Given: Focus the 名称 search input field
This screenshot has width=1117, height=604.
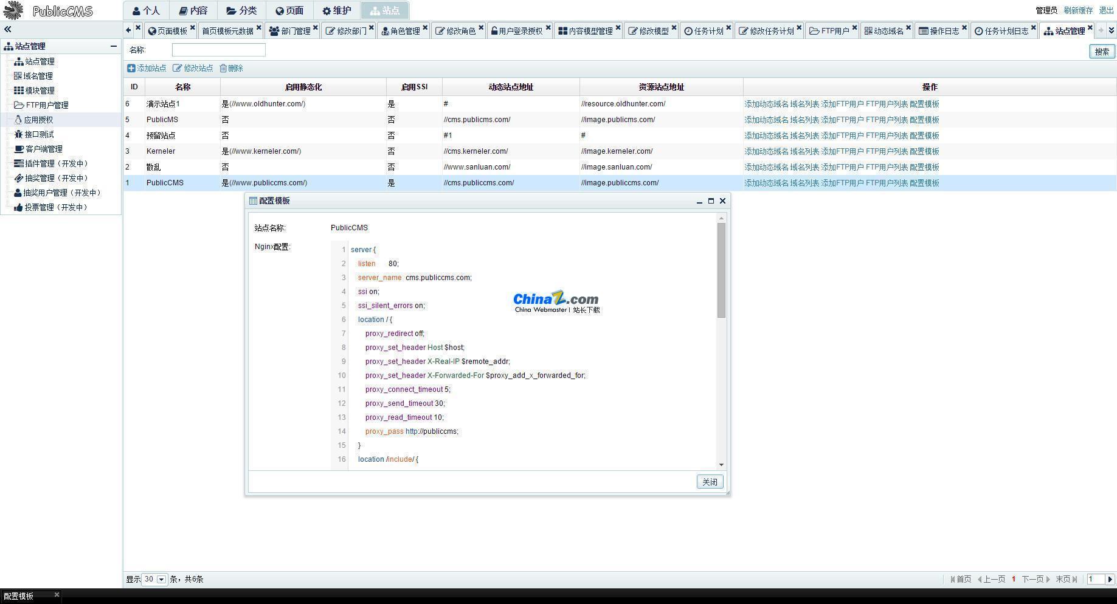Looking at the screenshot, I should pyautogui.click(x=219, y=50).
